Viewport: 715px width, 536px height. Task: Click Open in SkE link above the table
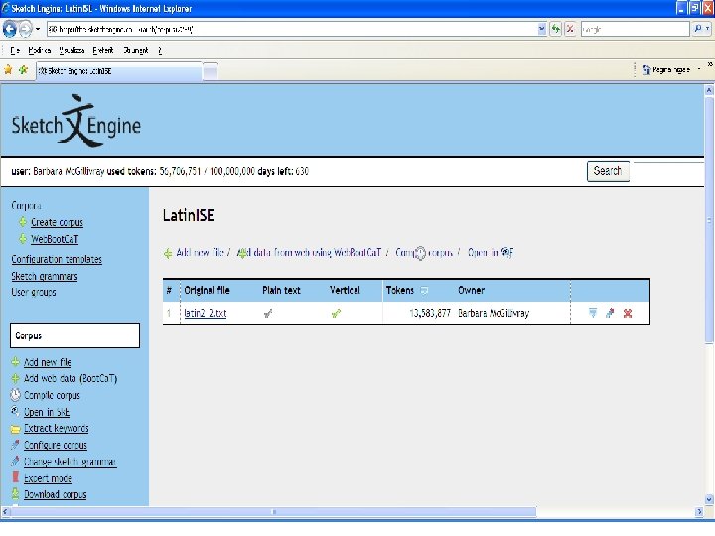491,252
